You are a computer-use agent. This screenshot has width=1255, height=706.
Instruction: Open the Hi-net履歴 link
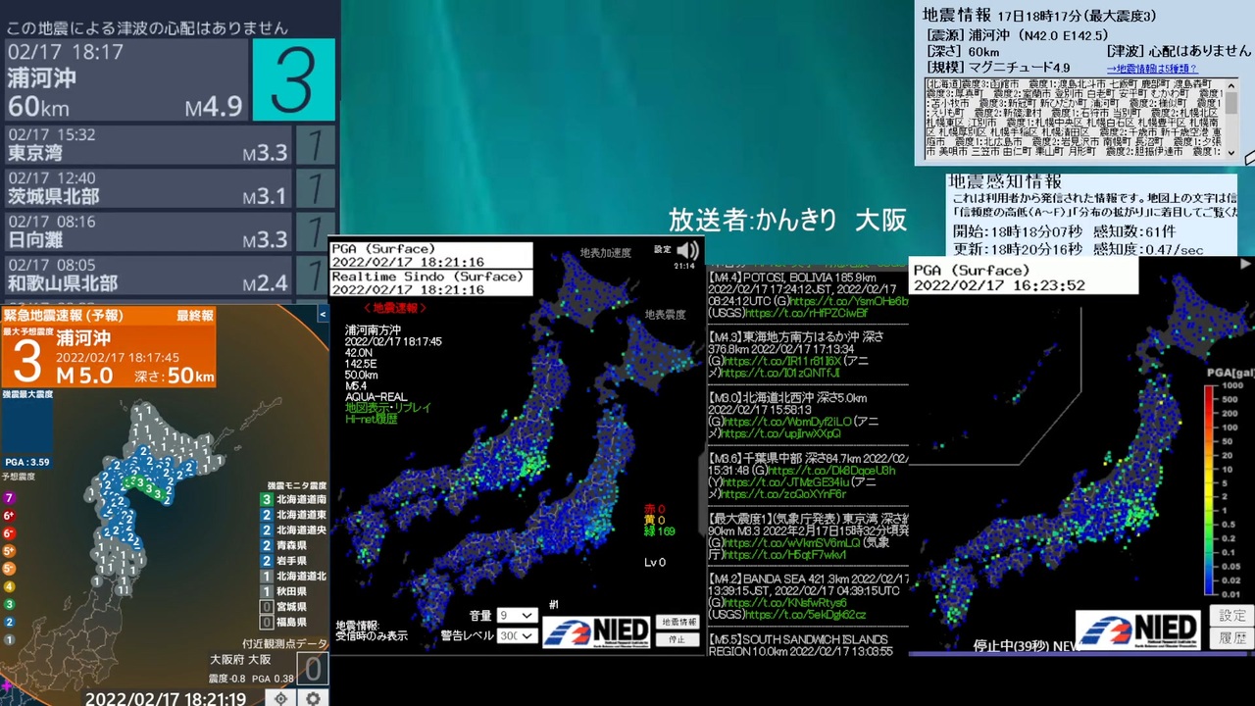click(x=372, y=419)
